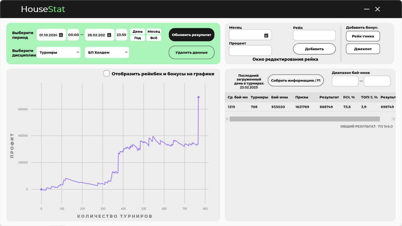Viewport: 402px width, 226px height.
Task: Open the БЛ Холдем game type dropdown
Action: [107, 52]
